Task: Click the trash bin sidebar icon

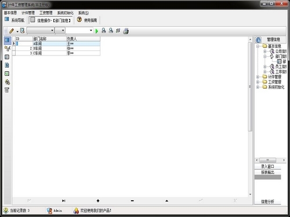Action: (x=7, y=90)
